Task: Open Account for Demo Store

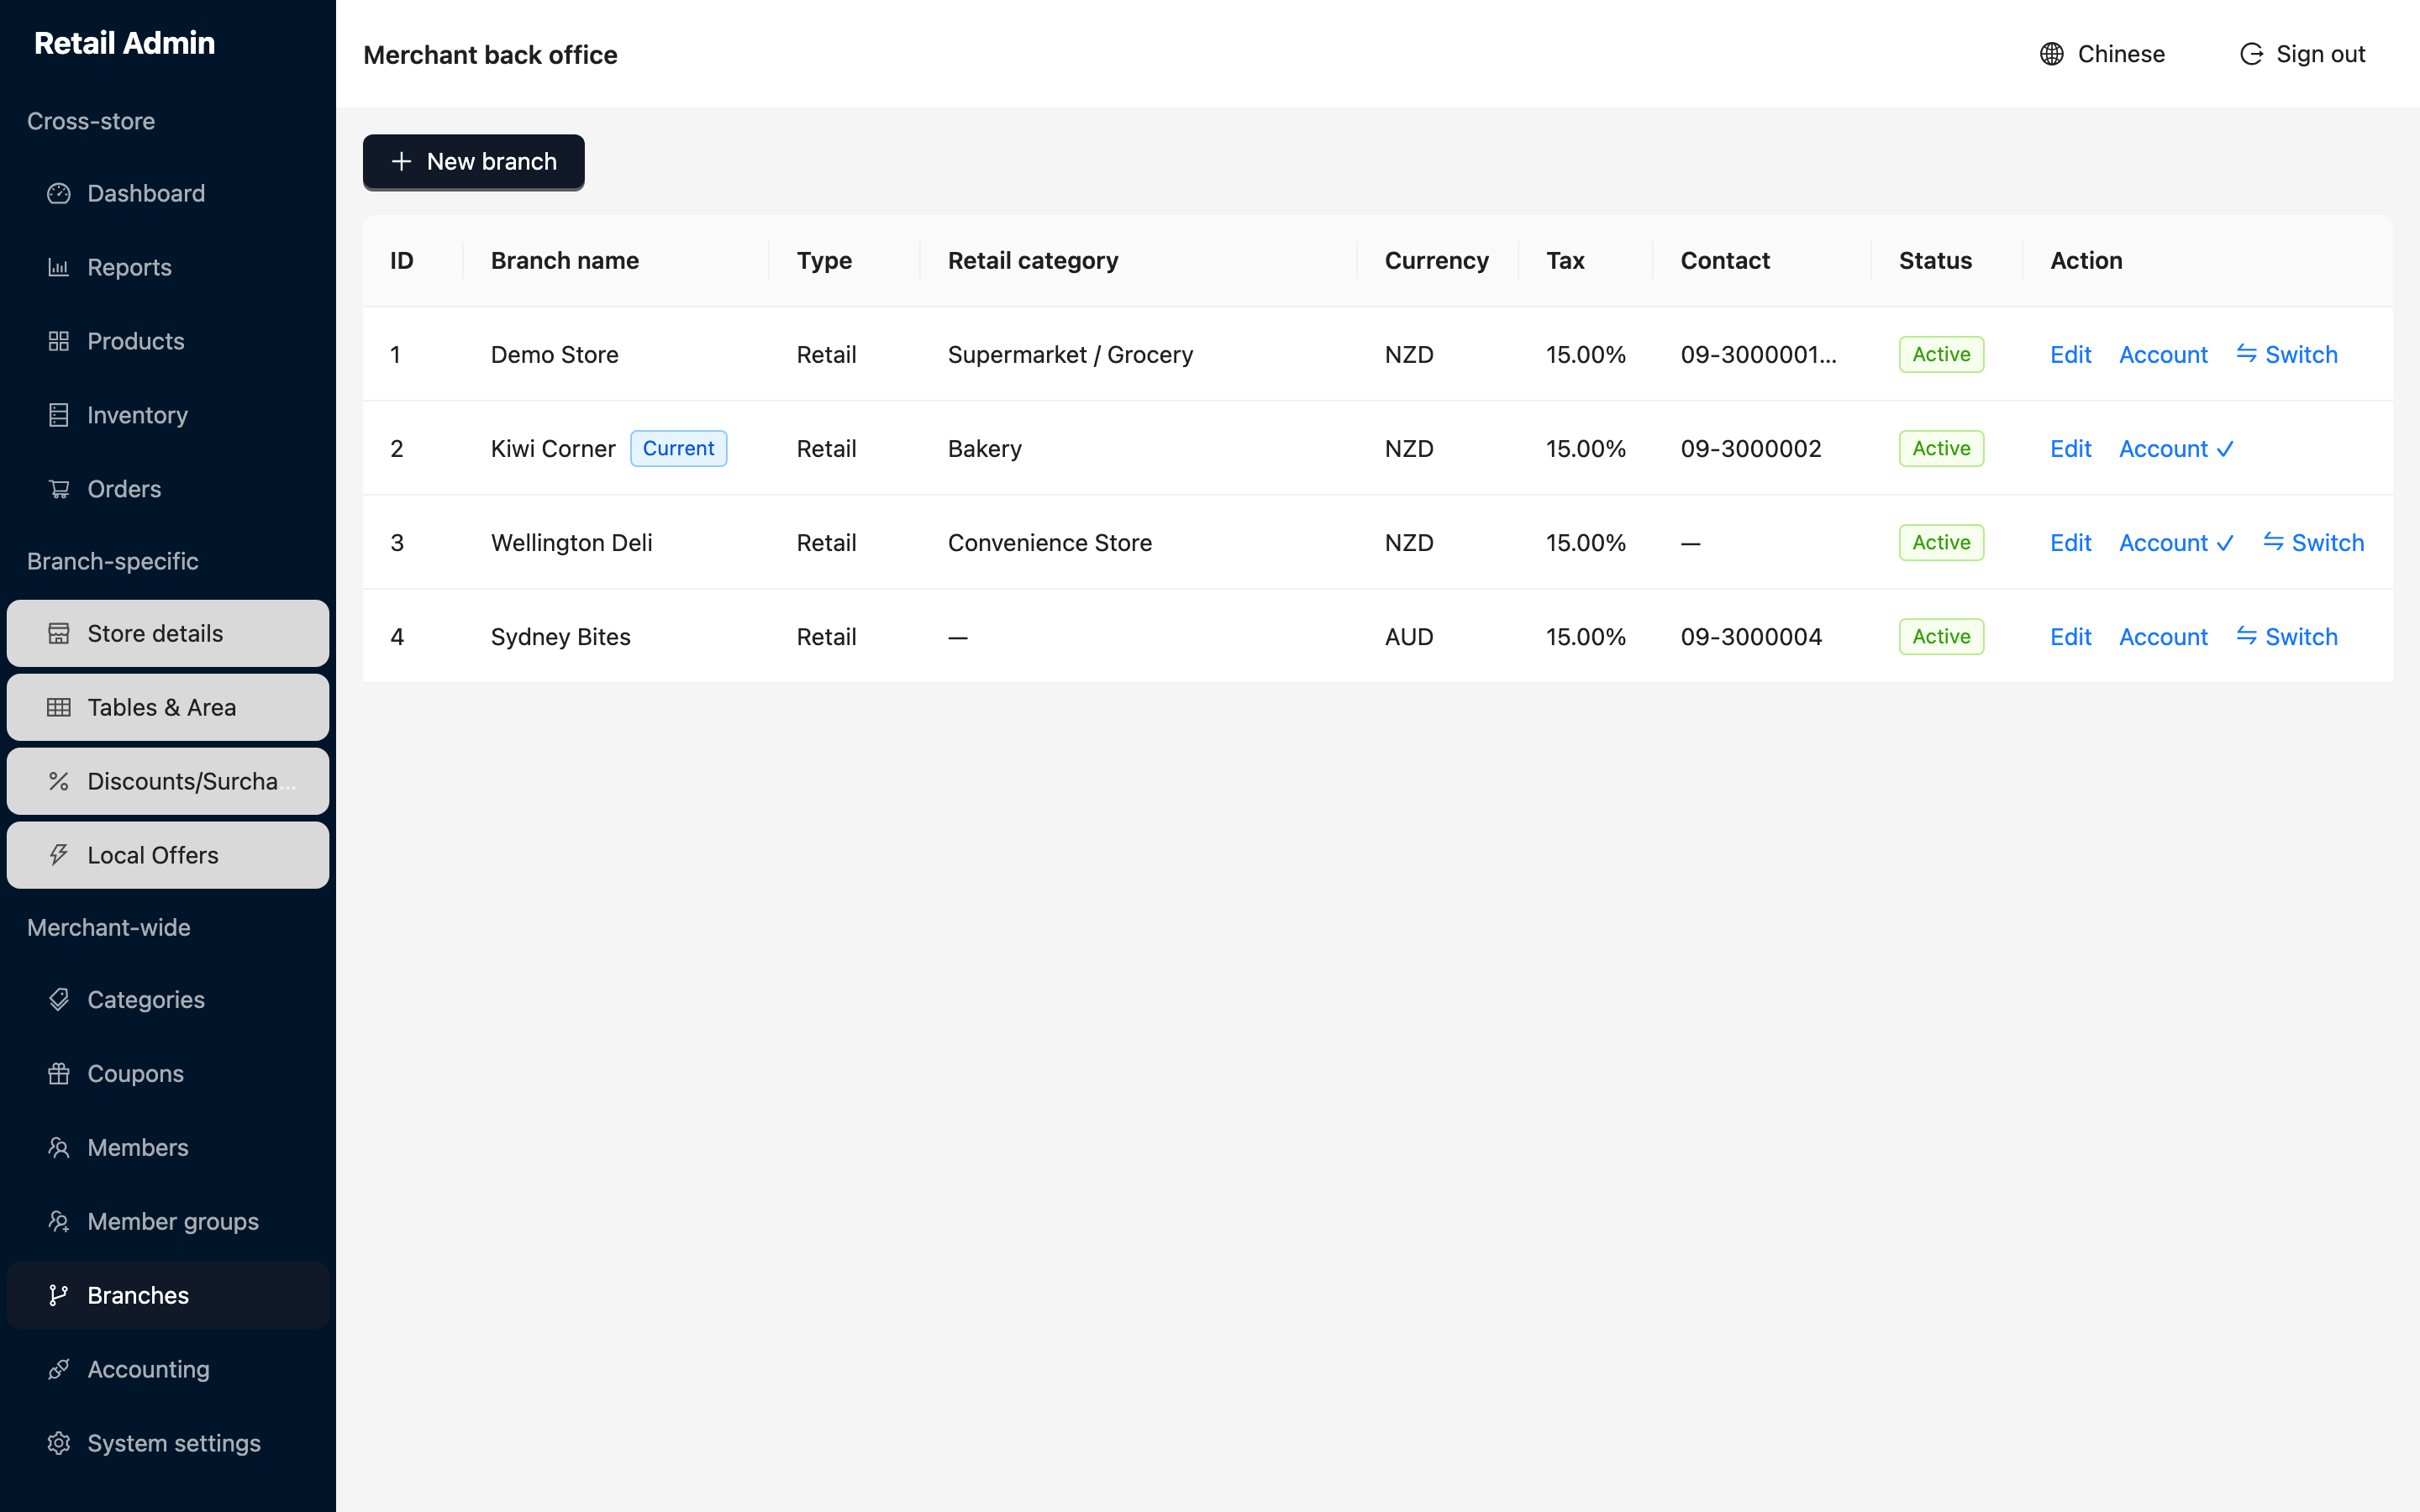Action: pos(2163,354)
